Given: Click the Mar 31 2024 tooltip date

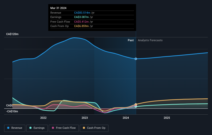Looking at the screenshot, I should [58, 8].
